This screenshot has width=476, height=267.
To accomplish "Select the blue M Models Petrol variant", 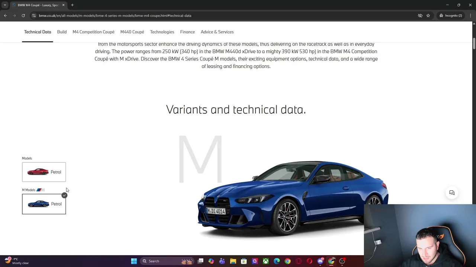I will 44,204.
